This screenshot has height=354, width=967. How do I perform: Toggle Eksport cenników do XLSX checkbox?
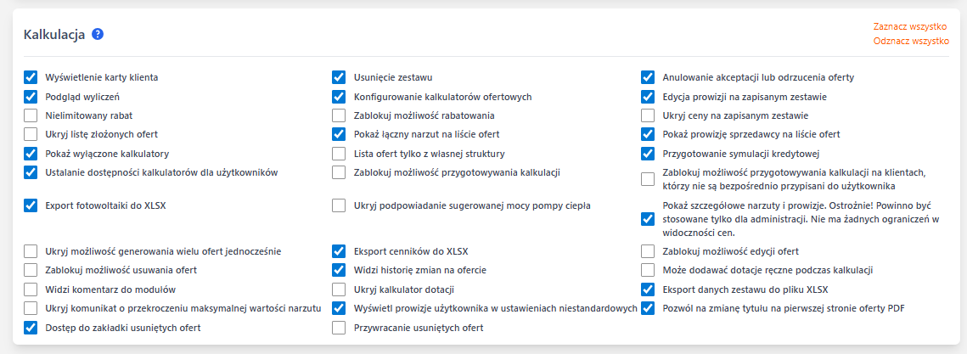point(339,251)
